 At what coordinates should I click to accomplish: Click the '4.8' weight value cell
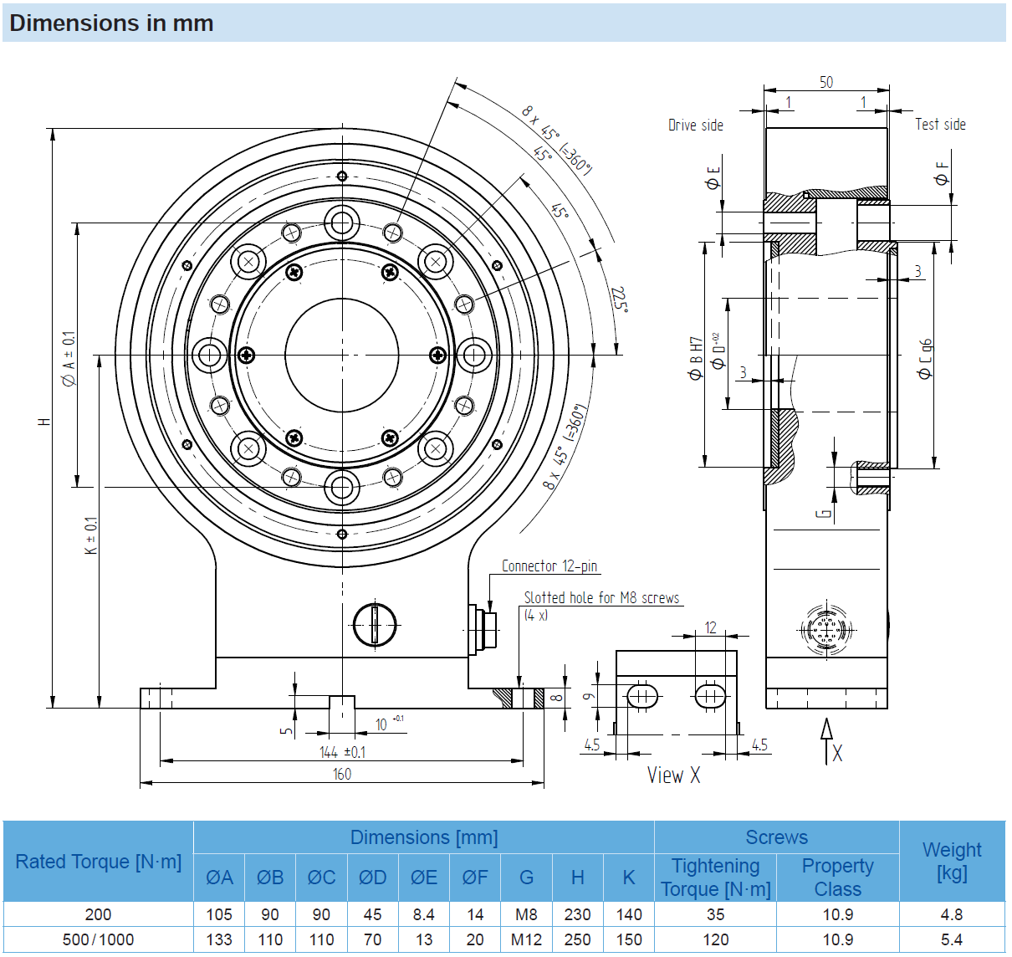[952, 914]
